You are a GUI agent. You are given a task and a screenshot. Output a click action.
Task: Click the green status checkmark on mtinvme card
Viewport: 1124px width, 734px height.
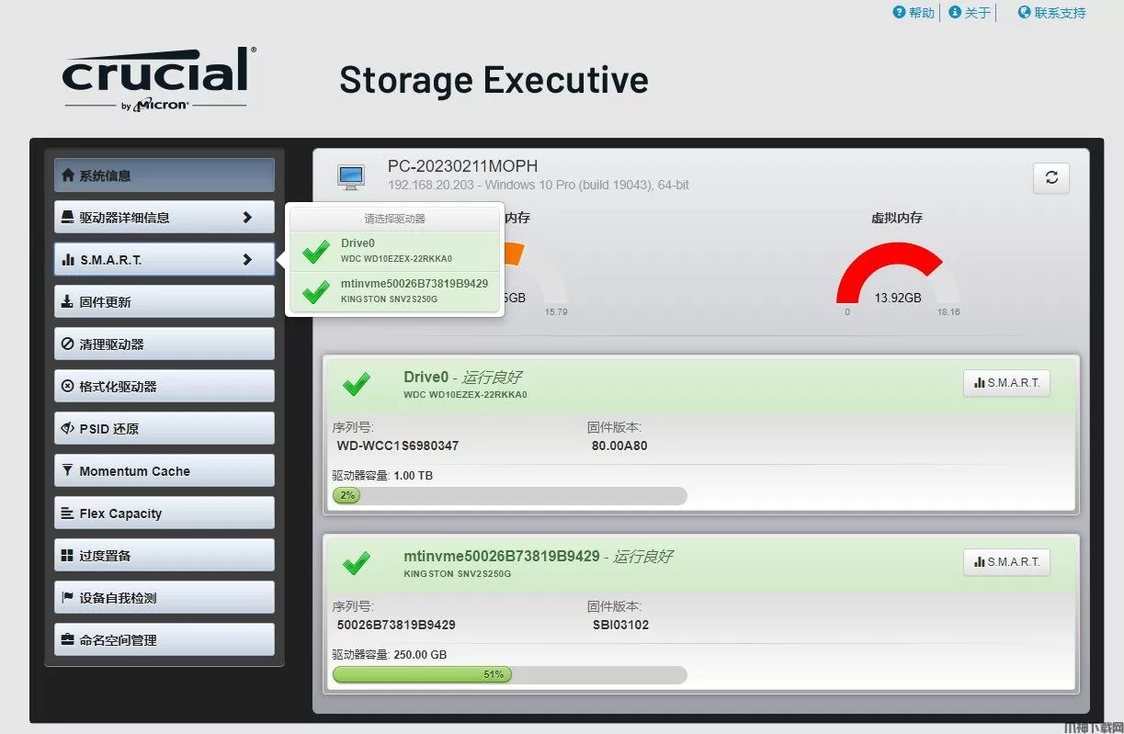(x=357, y=562)
